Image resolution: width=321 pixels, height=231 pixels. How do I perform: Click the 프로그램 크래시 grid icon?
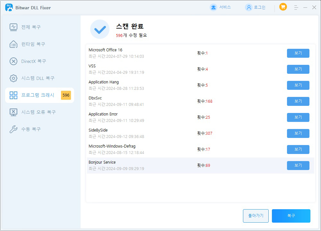(x=13, y=95)
